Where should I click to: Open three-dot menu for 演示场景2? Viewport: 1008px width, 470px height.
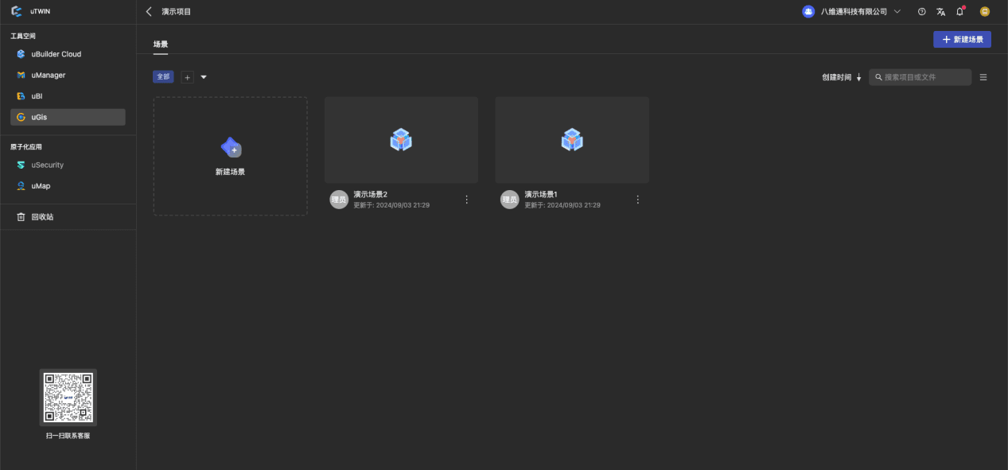pyautogui.click(x=467, y=200)
